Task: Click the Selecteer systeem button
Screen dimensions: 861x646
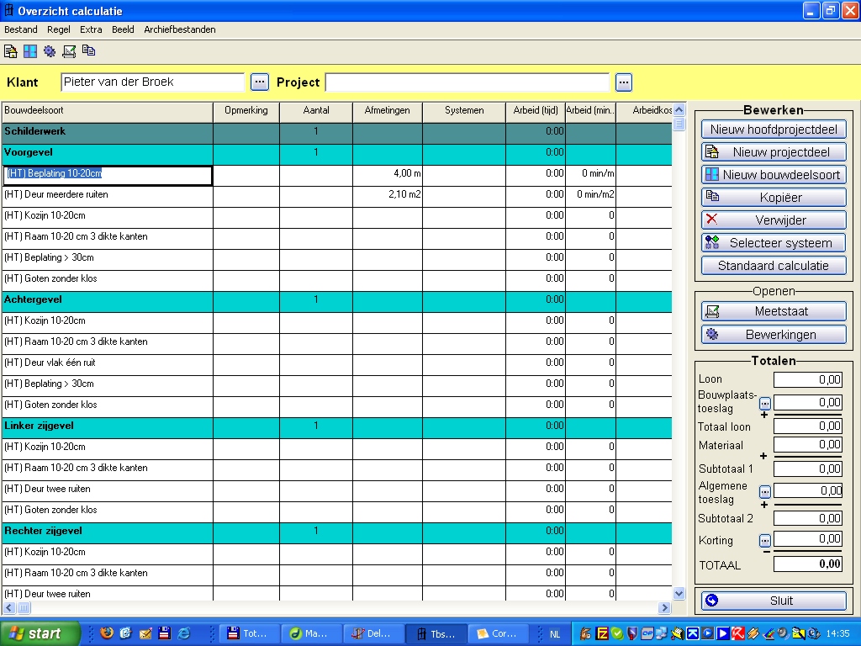Action: [774, 243]
